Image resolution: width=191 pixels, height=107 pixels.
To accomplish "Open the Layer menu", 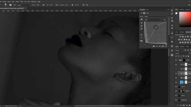I will coord(9,1).
